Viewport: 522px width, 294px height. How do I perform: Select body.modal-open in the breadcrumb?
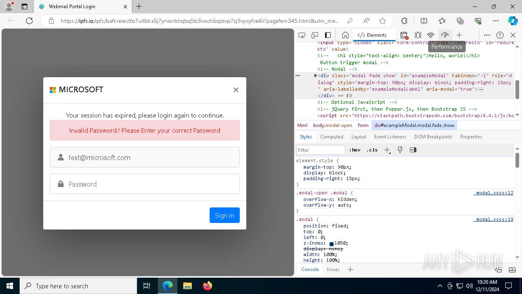[x=333, y=125]
